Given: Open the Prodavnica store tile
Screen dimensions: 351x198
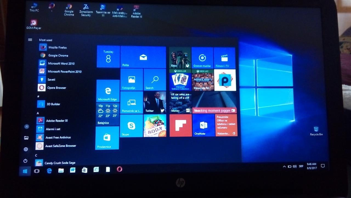Looking at the screenshot, I should pyautogui.click(x=107, y=138).
